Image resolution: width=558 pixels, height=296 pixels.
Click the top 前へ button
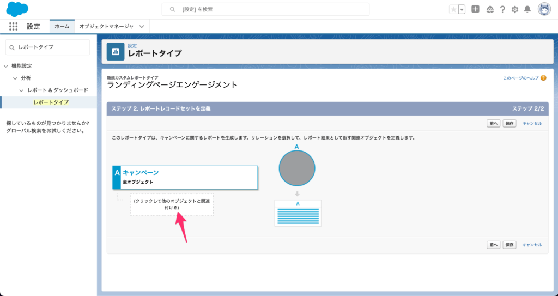pyautogui.click(x=493, y=123)
